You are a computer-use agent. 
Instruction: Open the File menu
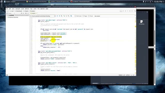7,9
